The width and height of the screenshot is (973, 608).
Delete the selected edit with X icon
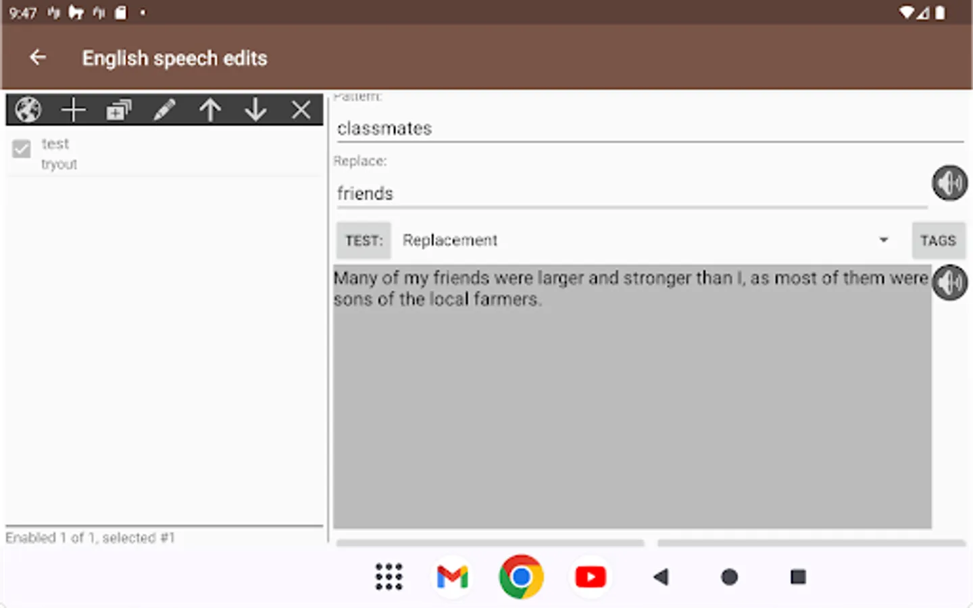pos(301,109)
